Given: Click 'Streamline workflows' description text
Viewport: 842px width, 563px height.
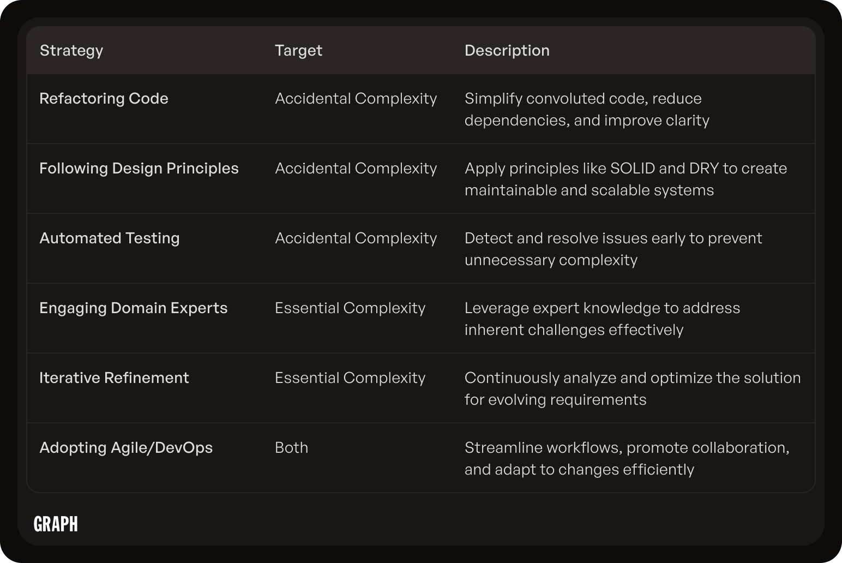Looking at the screenshot, I should click(x=627, y=458).
